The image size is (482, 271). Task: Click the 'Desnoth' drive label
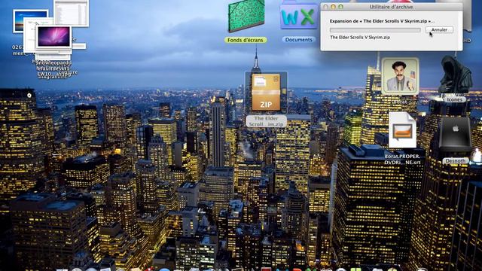(455, 160)
